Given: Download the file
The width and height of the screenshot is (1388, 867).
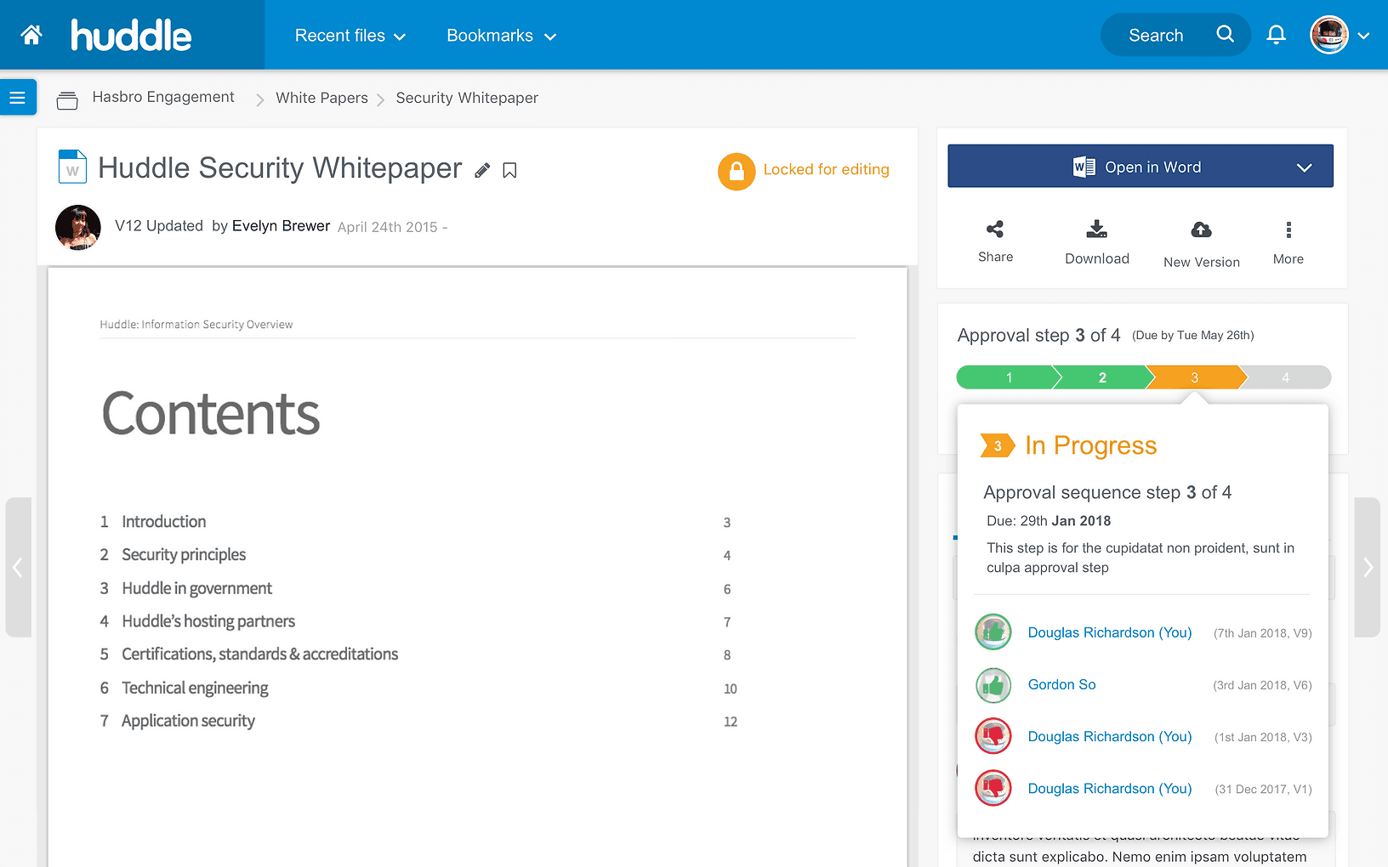Looking at the screenshot, I should coord(1097,241).
